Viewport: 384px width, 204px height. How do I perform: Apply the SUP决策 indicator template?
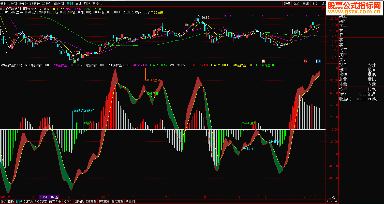click(x=104, y=202)
